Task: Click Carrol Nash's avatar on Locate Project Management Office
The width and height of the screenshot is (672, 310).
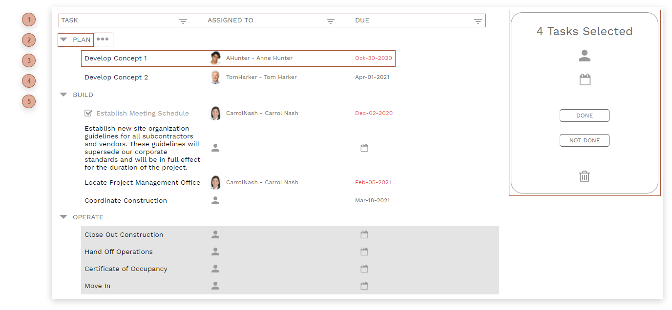Action: [x=215, y=182]
